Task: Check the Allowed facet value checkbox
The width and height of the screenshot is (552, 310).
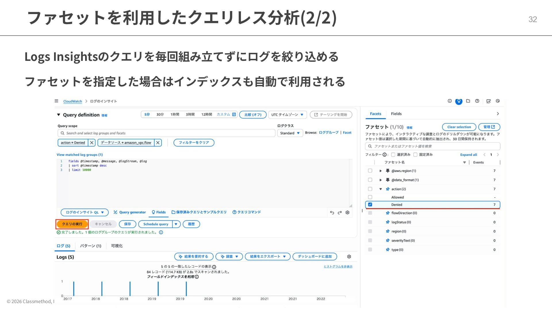Action: pyautogui.click(x=370, y=197)
